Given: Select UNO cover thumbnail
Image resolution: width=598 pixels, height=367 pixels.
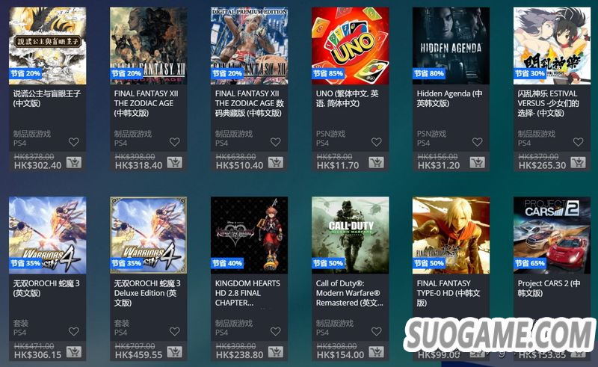Looking at the screenshot, I should click(x=350, y=46).
